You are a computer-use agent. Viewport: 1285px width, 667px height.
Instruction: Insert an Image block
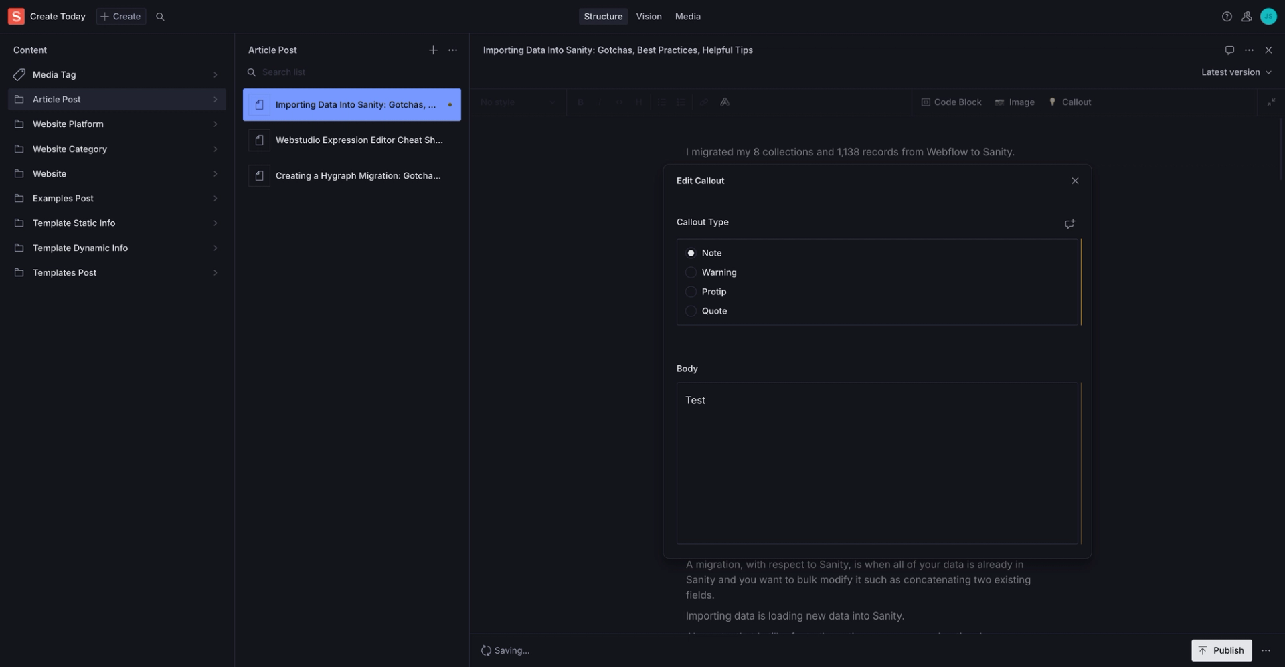pos(1015,102)
